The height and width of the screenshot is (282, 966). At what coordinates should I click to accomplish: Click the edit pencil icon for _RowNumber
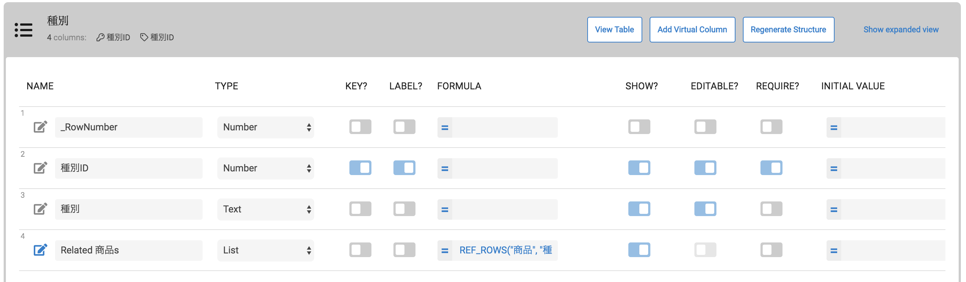click(40, 127)
